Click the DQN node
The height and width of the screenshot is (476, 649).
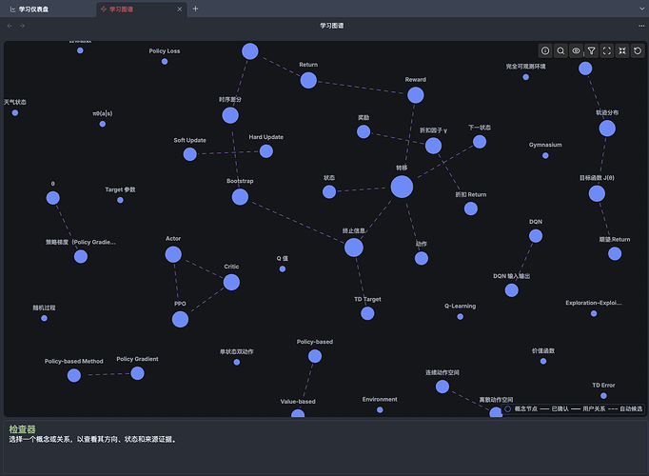(536, 236)
